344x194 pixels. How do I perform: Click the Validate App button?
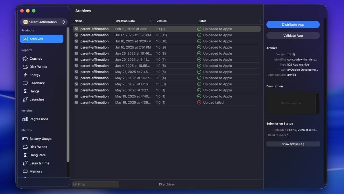point(293,35)
